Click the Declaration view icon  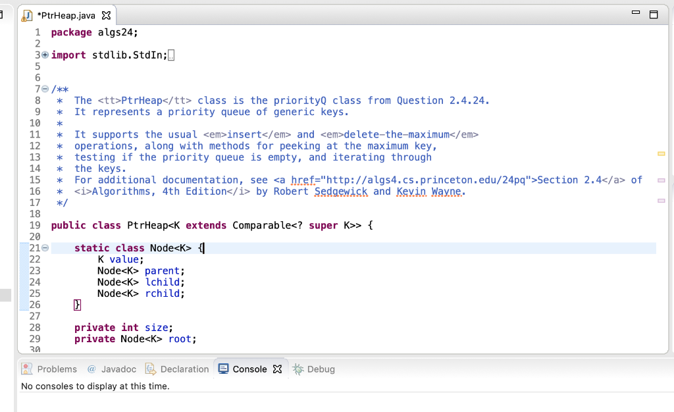pyautogui.click(x=149, y=369)
